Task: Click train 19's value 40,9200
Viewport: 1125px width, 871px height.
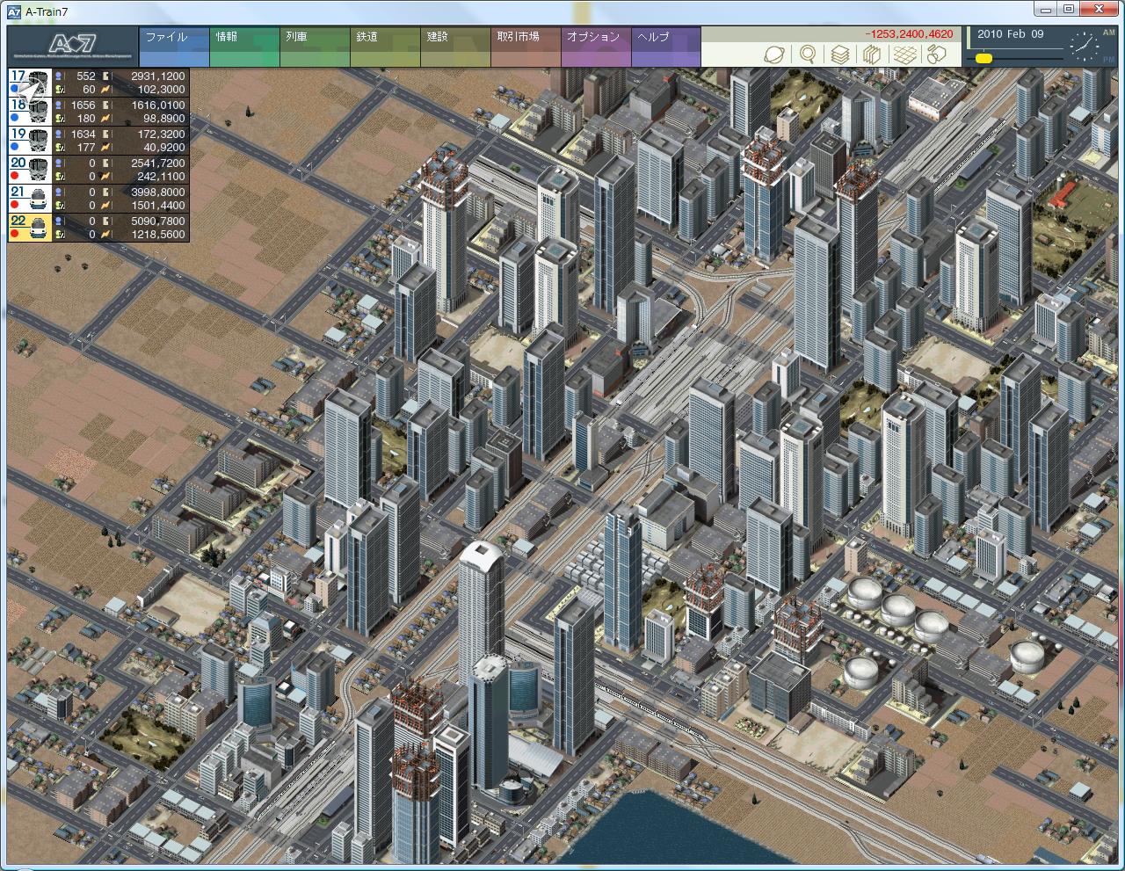Action: pos(164,148)
